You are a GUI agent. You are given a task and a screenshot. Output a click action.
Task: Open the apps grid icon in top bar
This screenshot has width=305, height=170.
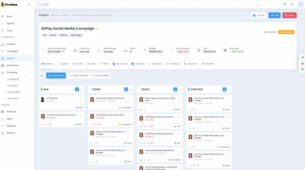coord(285,5)
